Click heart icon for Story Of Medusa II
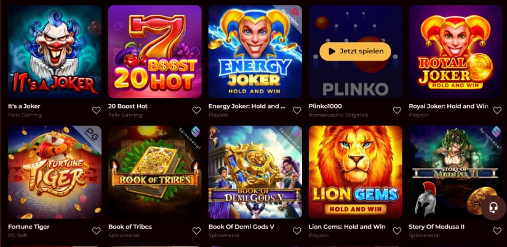Screen dimensions: 507x247 (497, 231)
